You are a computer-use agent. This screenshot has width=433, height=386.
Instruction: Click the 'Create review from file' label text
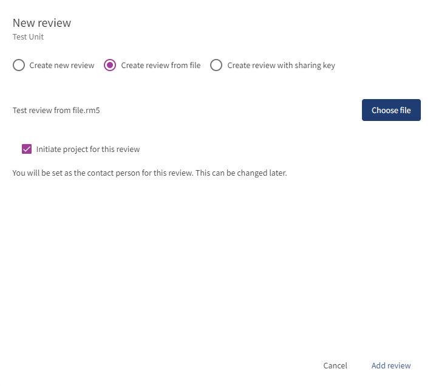(161, 66)
